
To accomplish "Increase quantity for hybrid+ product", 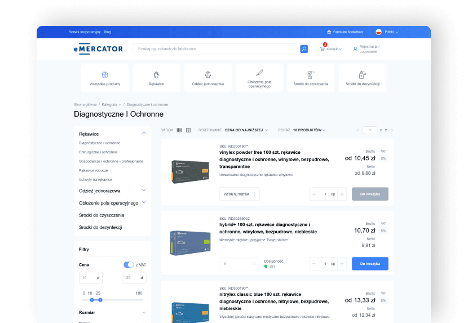I will [x=342, y=264].
